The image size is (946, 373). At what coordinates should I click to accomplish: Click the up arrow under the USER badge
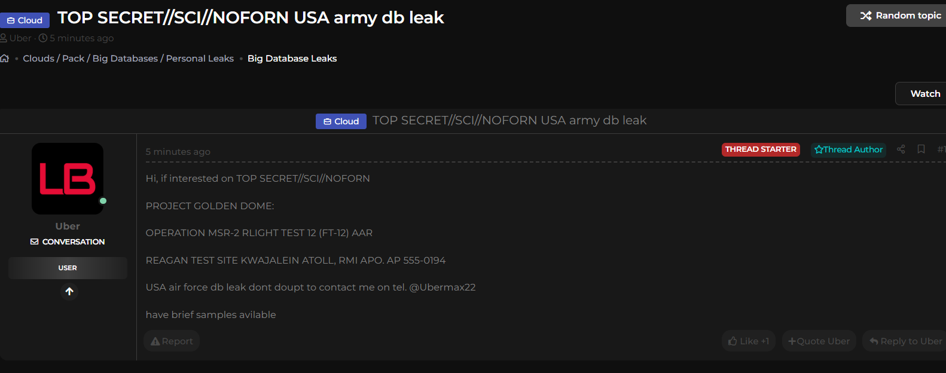pos(69,291)
